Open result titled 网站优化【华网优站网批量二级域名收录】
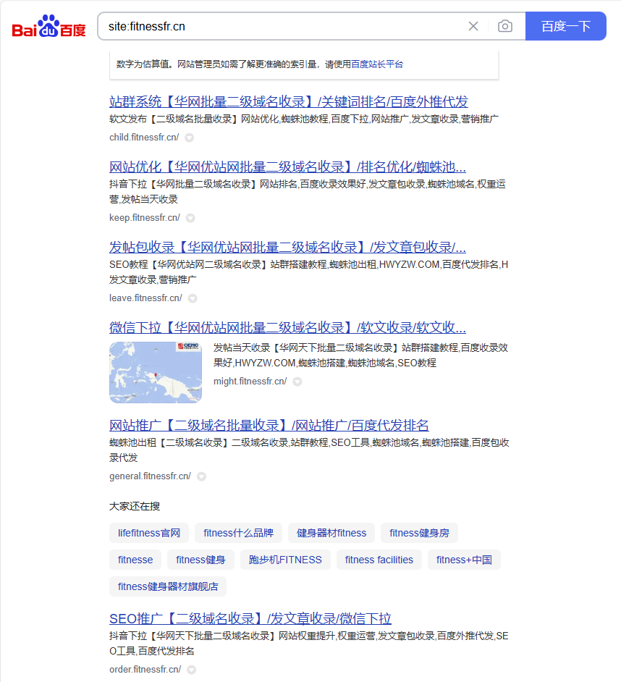 287,167
